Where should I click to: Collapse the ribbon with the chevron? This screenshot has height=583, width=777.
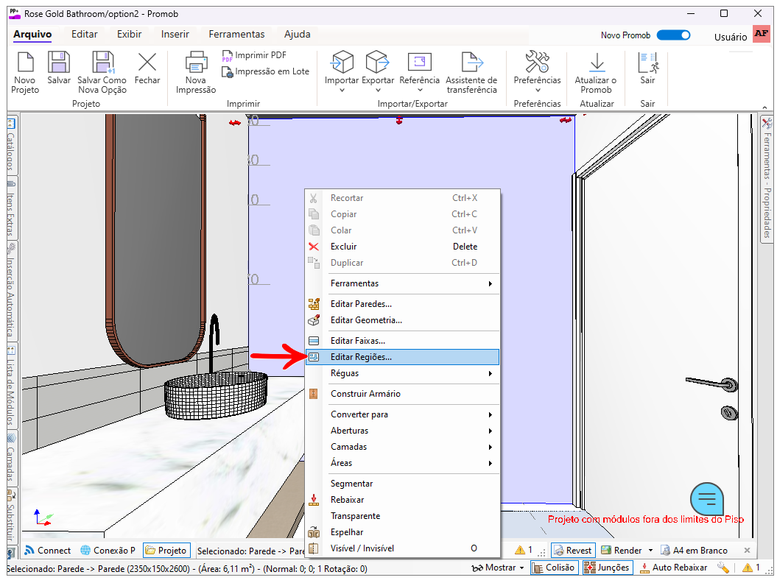point(764,107)
